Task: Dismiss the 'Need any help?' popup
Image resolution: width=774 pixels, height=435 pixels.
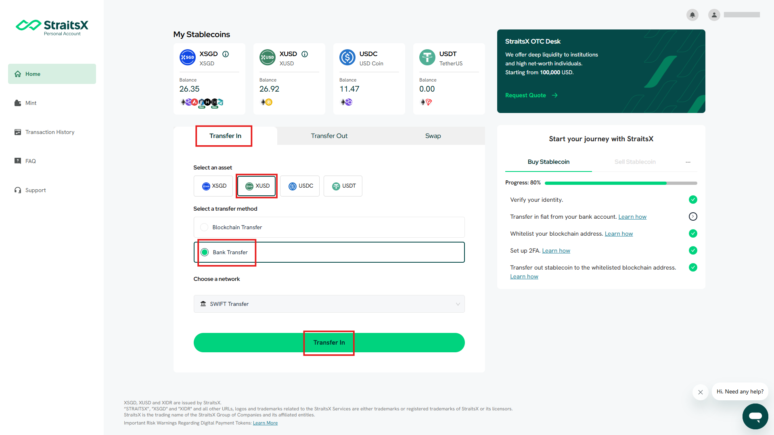Action: point(700,392)
